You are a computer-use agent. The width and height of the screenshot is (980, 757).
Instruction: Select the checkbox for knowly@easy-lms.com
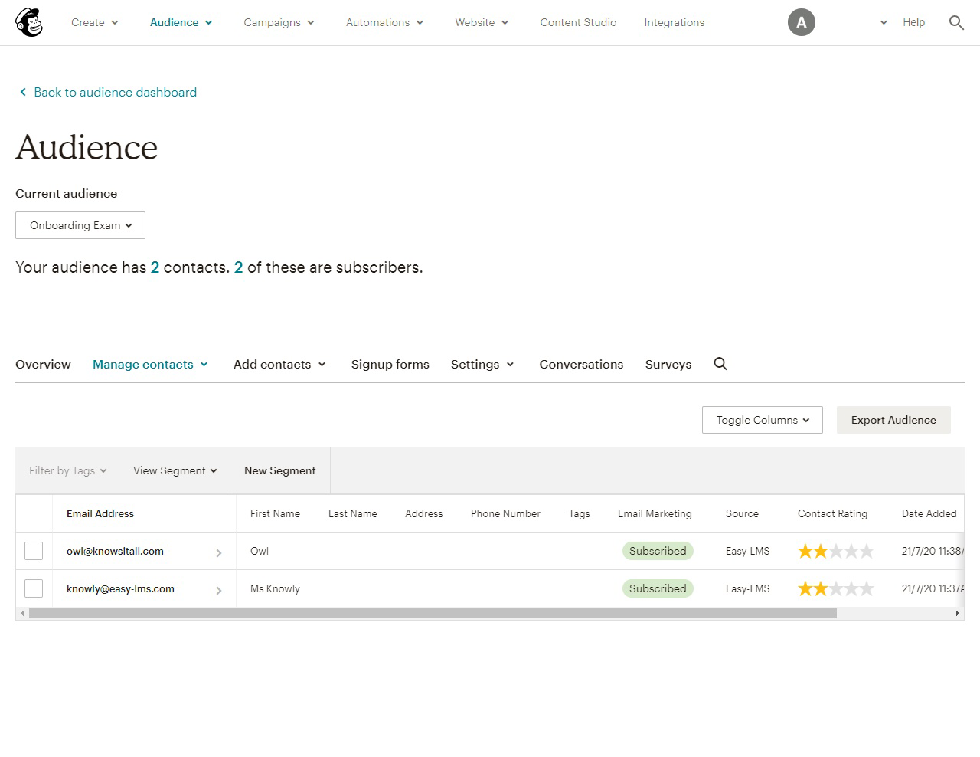pos(34,588)
